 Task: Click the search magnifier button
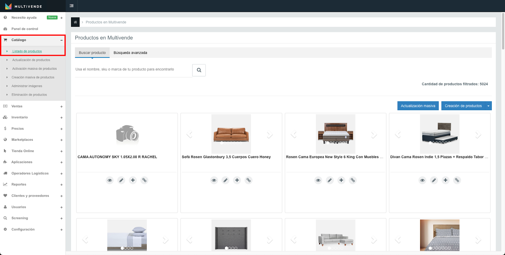(199, 70)
